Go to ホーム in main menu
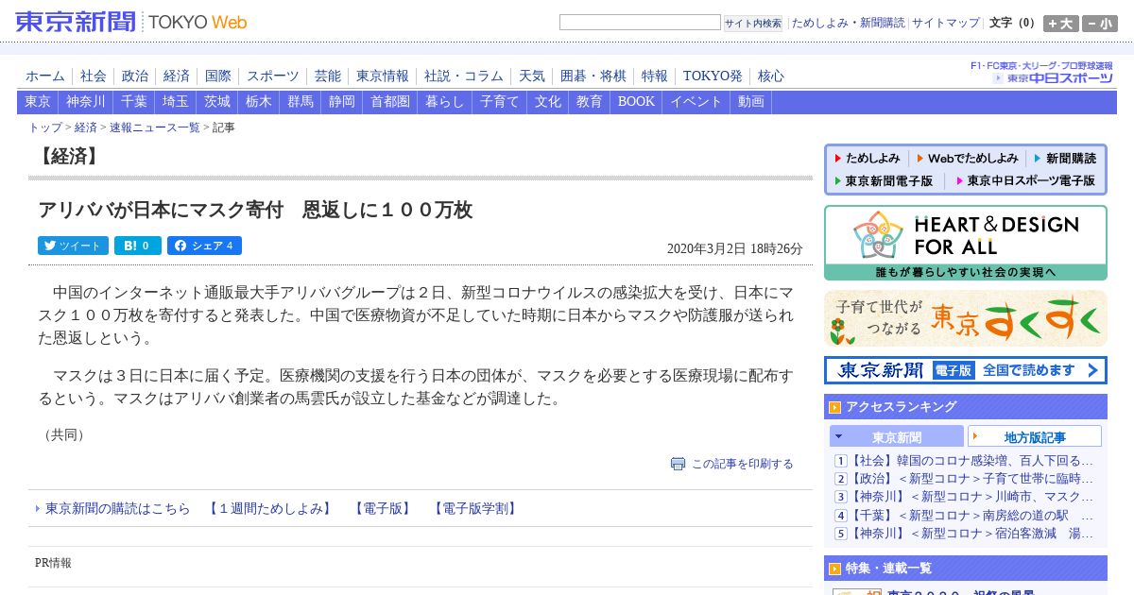 [x=45, y=76]
